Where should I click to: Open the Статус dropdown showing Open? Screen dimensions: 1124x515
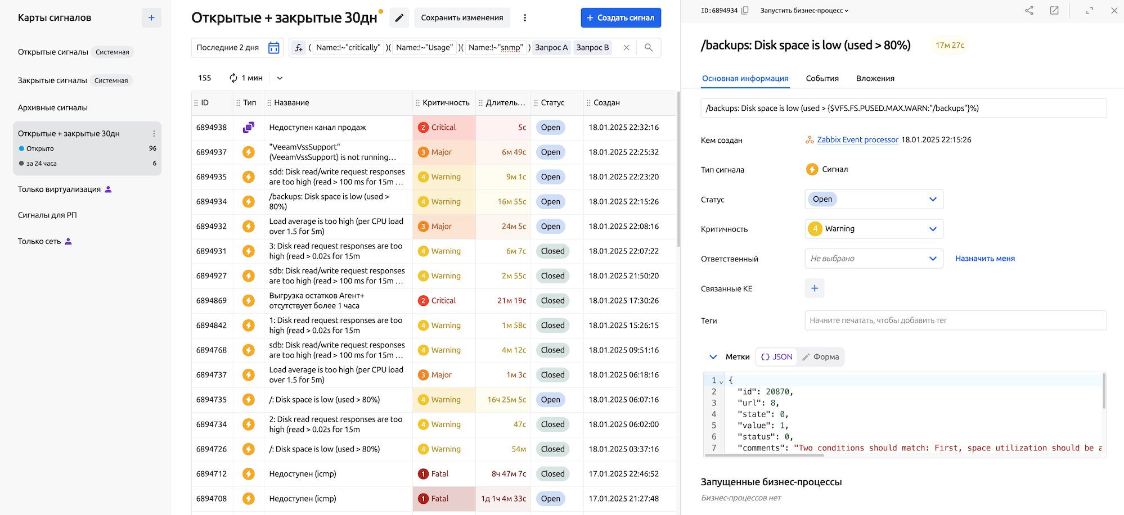pyautogui.click(x=874, y=200)
